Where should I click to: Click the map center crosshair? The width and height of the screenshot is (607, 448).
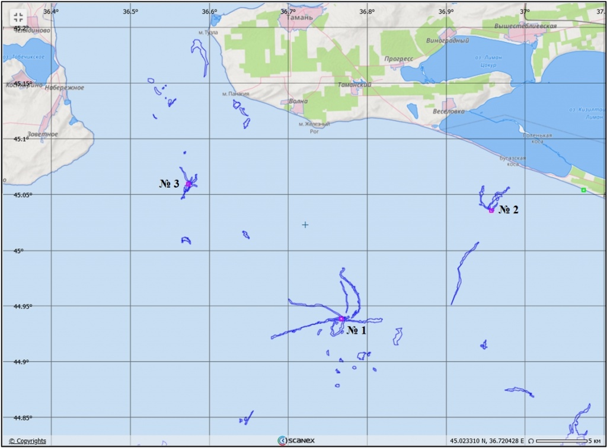(305, 225)
